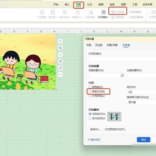Toggle 行号列标(L) checkbox
The height and width of the screenshot is (156, 156).
[90, 96]
